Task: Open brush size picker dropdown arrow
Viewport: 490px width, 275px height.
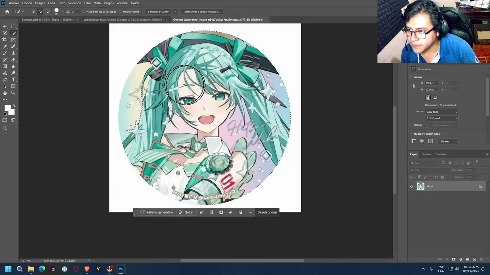Action: pyautogui.click(x=62, y=11)
